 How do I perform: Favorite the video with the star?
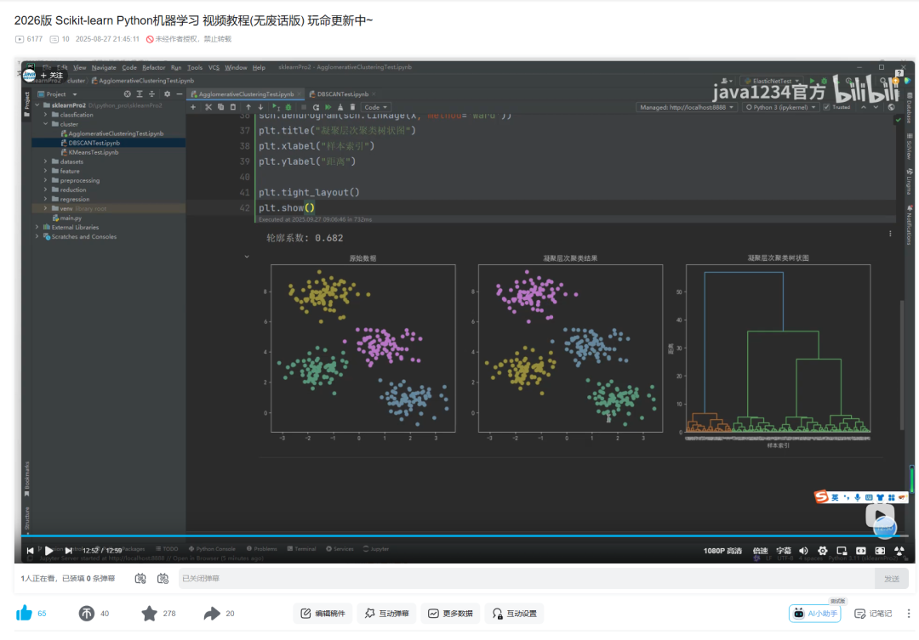click(x=150, y=613)
